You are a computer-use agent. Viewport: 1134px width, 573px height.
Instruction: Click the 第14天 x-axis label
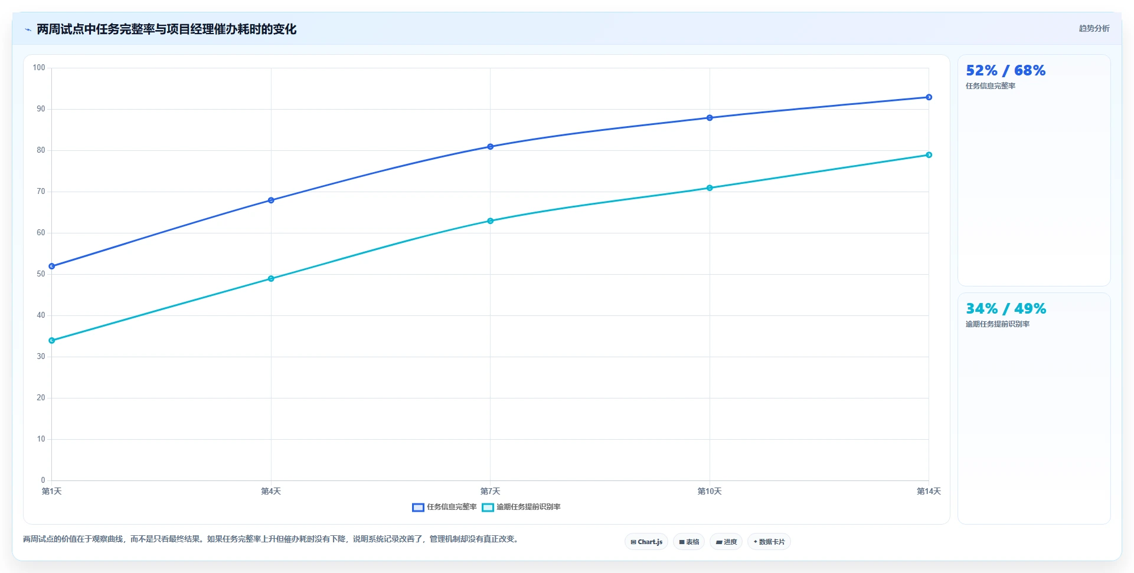click(x=929, y=492)
